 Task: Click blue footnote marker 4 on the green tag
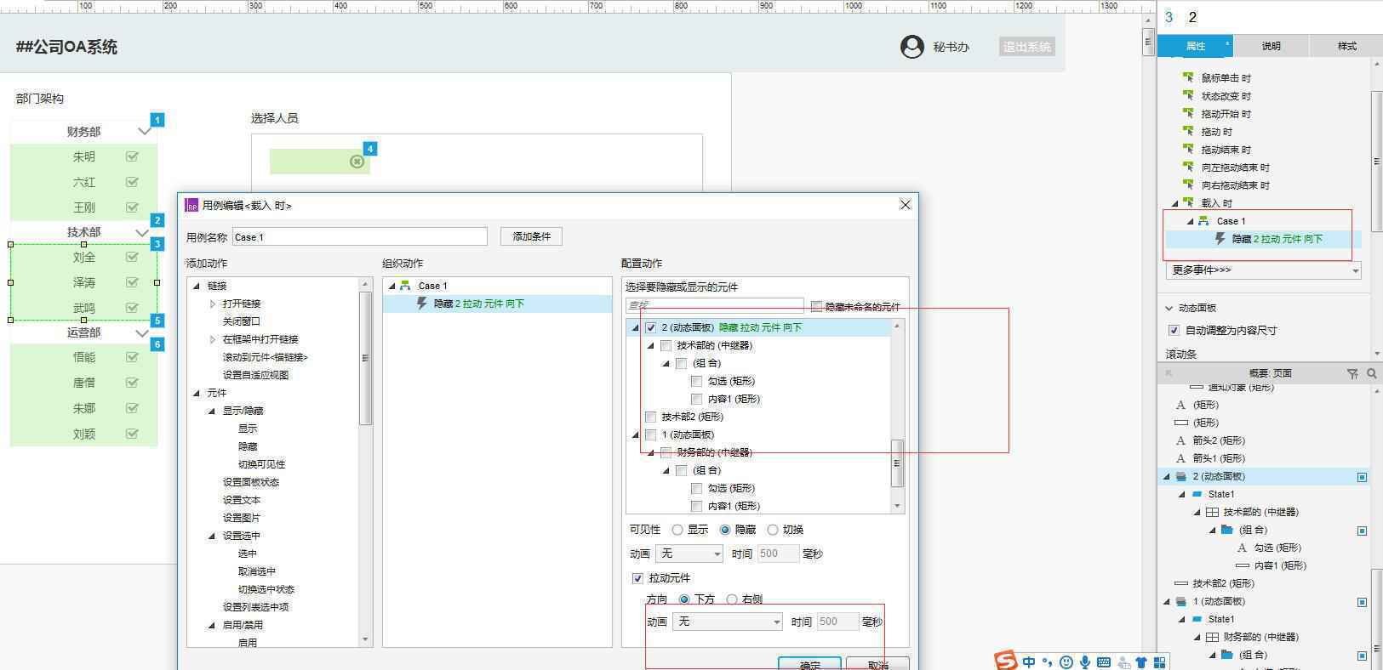point(369,149)
